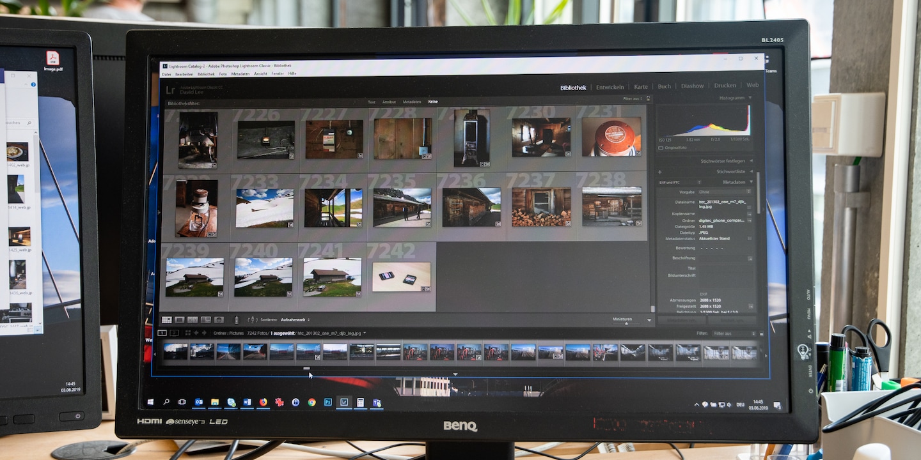Switch to Loupe view icon
The width and height of the screenshot is (921, 460).
180,319
